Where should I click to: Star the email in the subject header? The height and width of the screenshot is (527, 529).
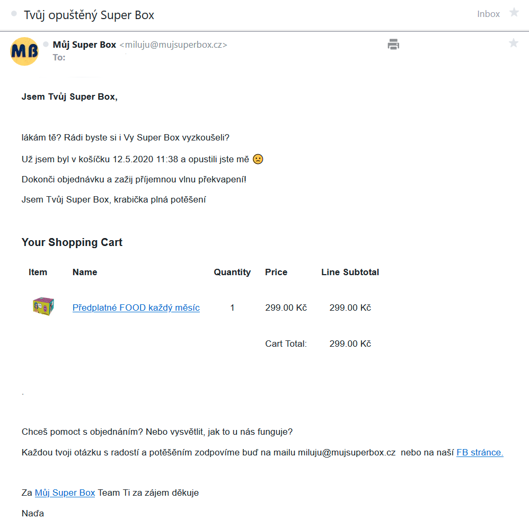point(514,13)
